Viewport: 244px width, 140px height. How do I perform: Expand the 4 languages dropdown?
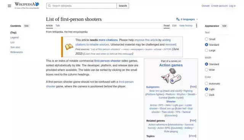pos(187,19)
